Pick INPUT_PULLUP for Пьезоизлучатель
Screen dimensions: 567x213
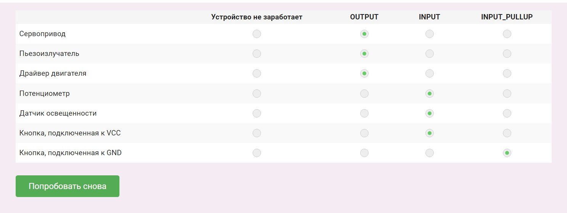(x=507, y=54)
